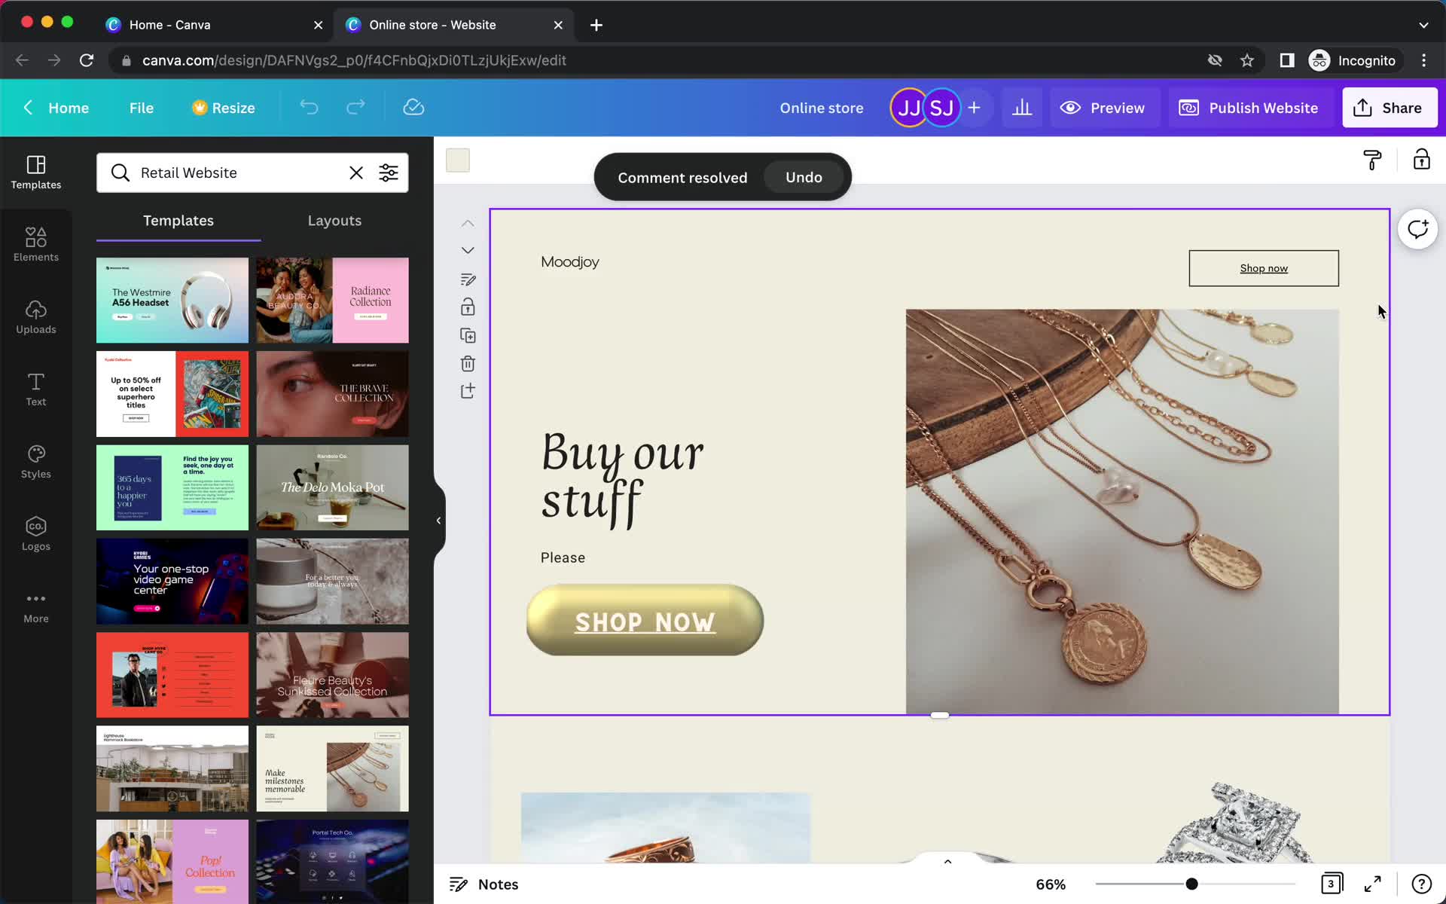Click the Templates panel icon
Image resolution: width=1446 pixels, height=904 pixels.
point(35,173)
